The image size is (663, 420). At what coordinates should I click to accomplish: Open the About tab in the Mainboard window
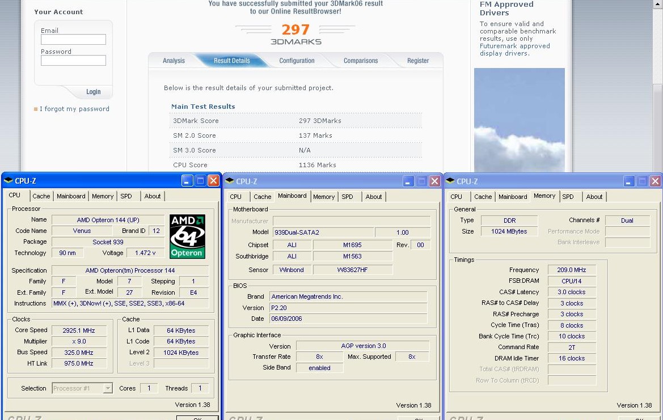pos(373,197)
